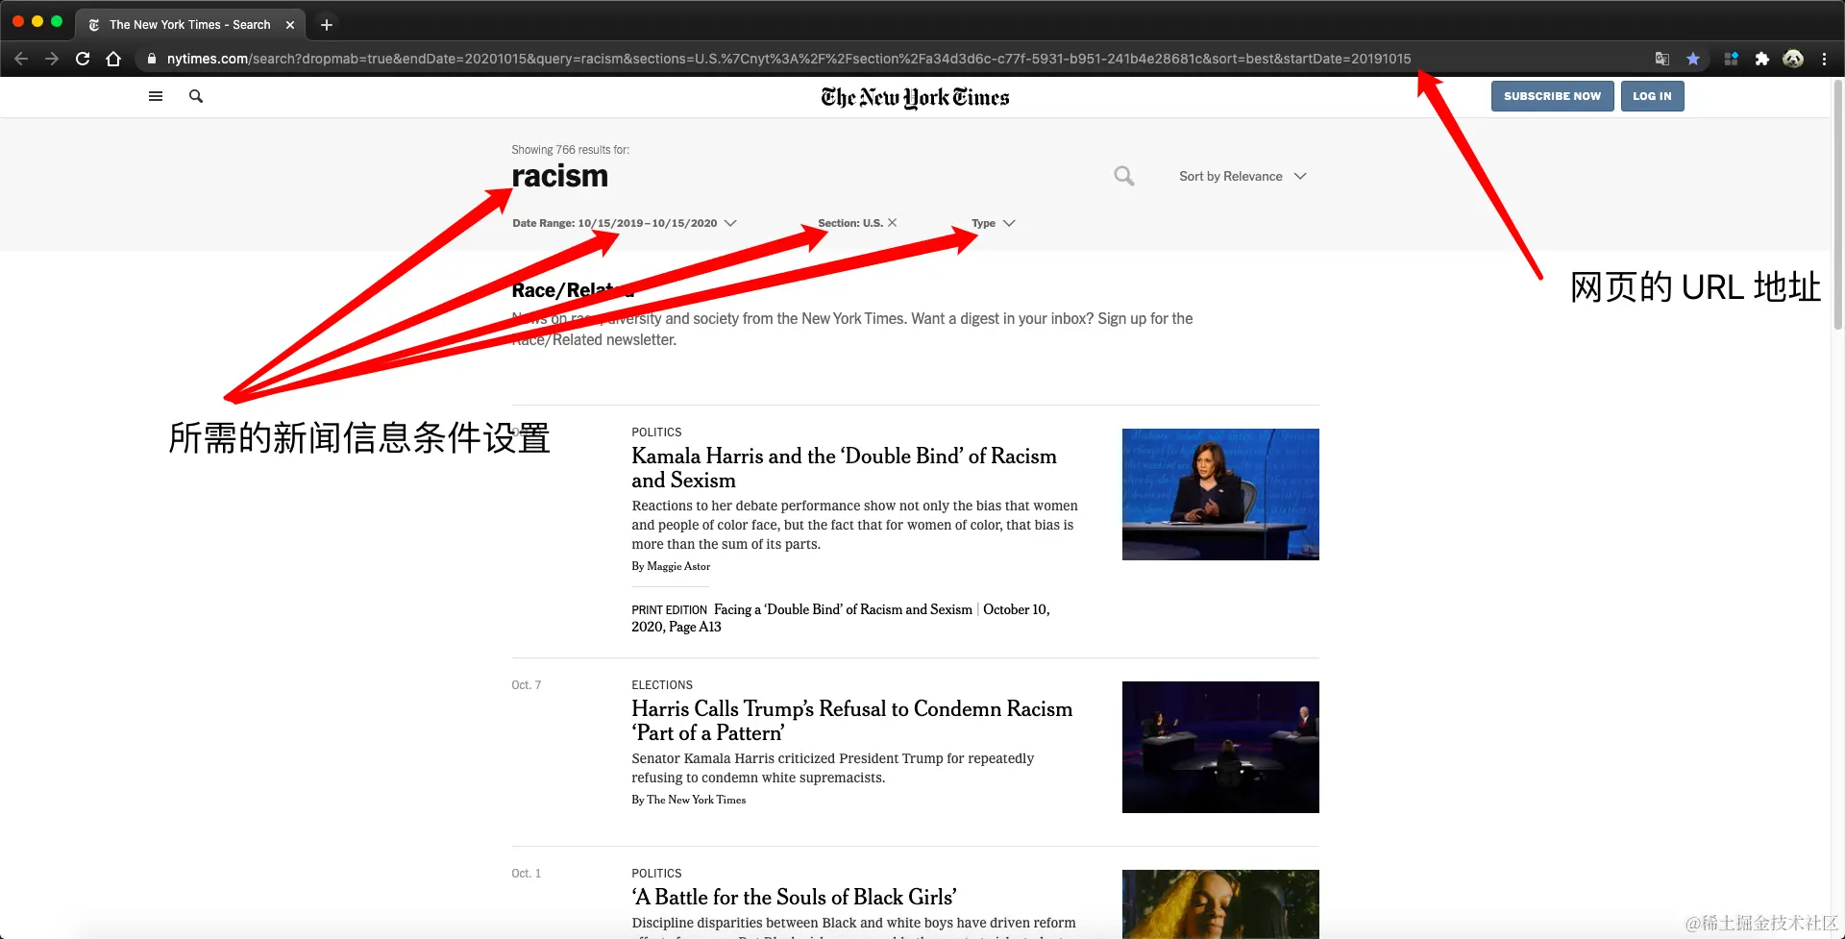Screen dimensions: 1845x939
Task: Go back using the browser back arrow
Action: pyautogui.click(x=21, y=59)
